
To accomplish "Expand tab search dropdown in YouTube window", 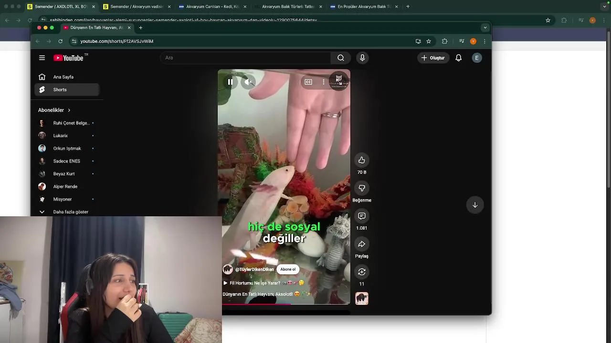I will (x=485, y=28).
